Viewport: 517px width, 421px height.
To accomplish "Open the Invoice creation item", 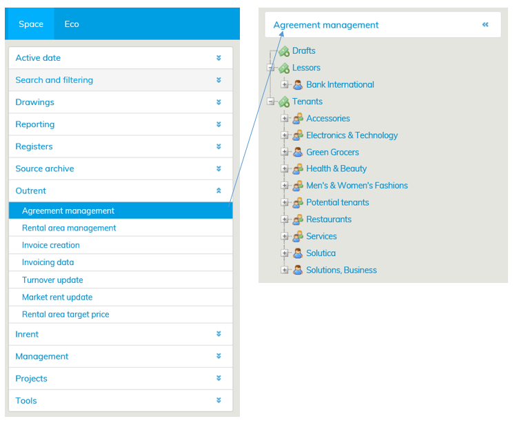I will 51,245.
